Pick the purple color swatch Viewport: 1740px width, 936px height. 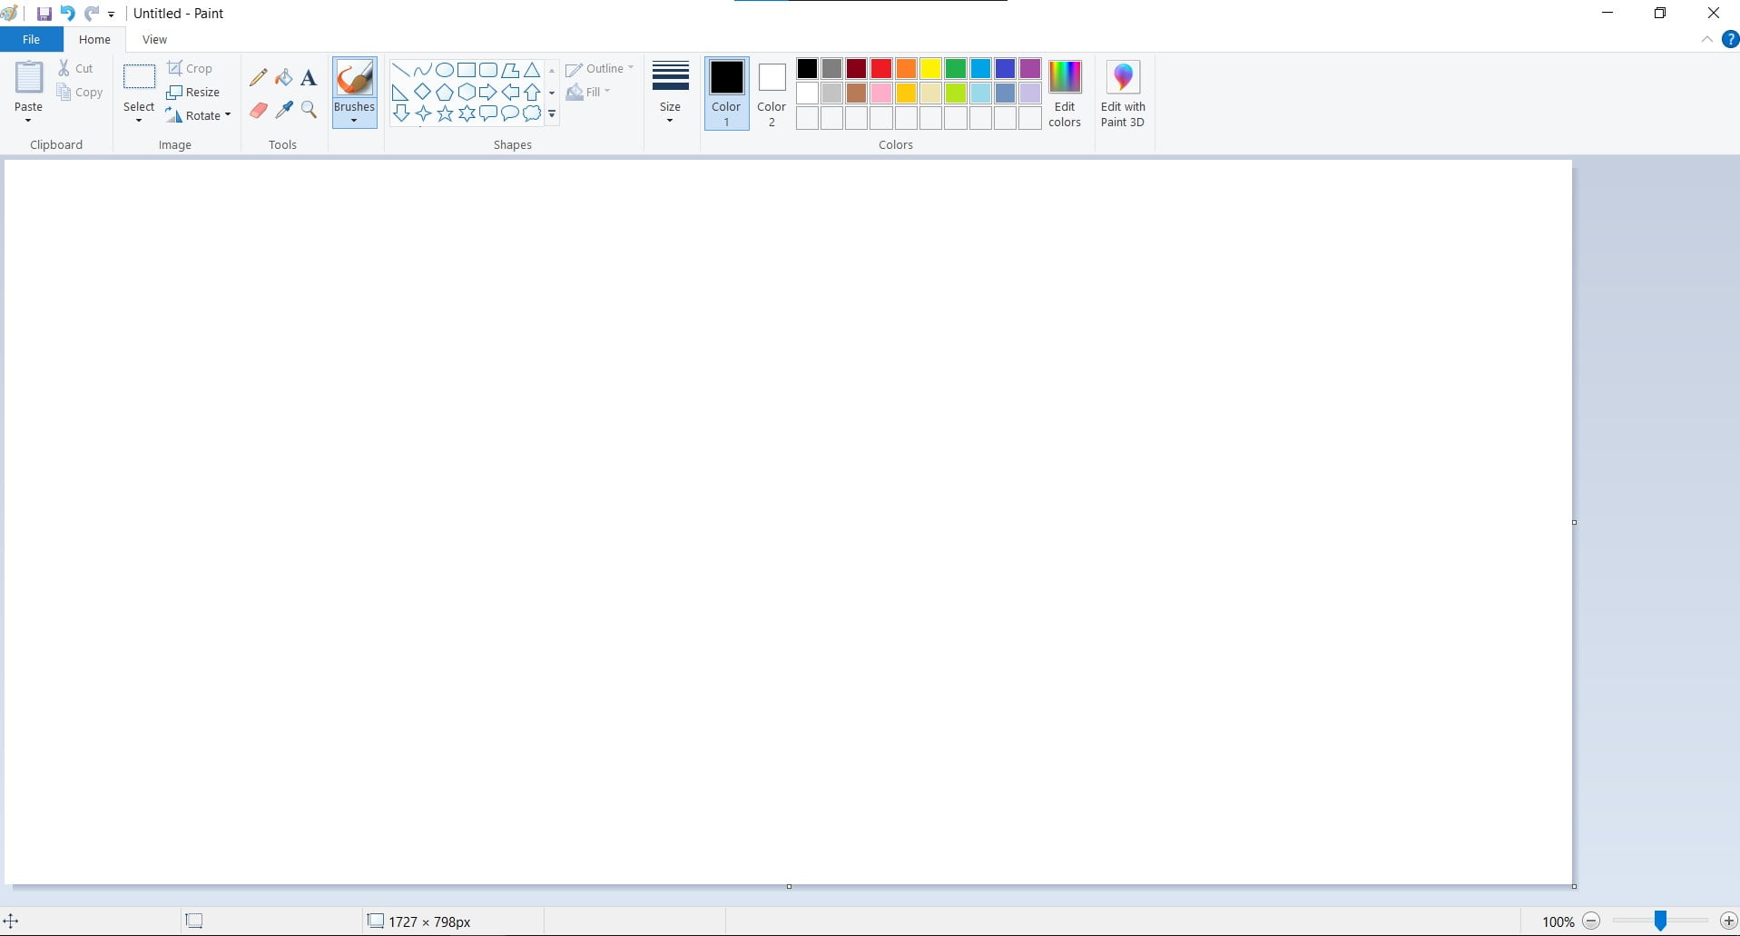tap(1029, 69)
